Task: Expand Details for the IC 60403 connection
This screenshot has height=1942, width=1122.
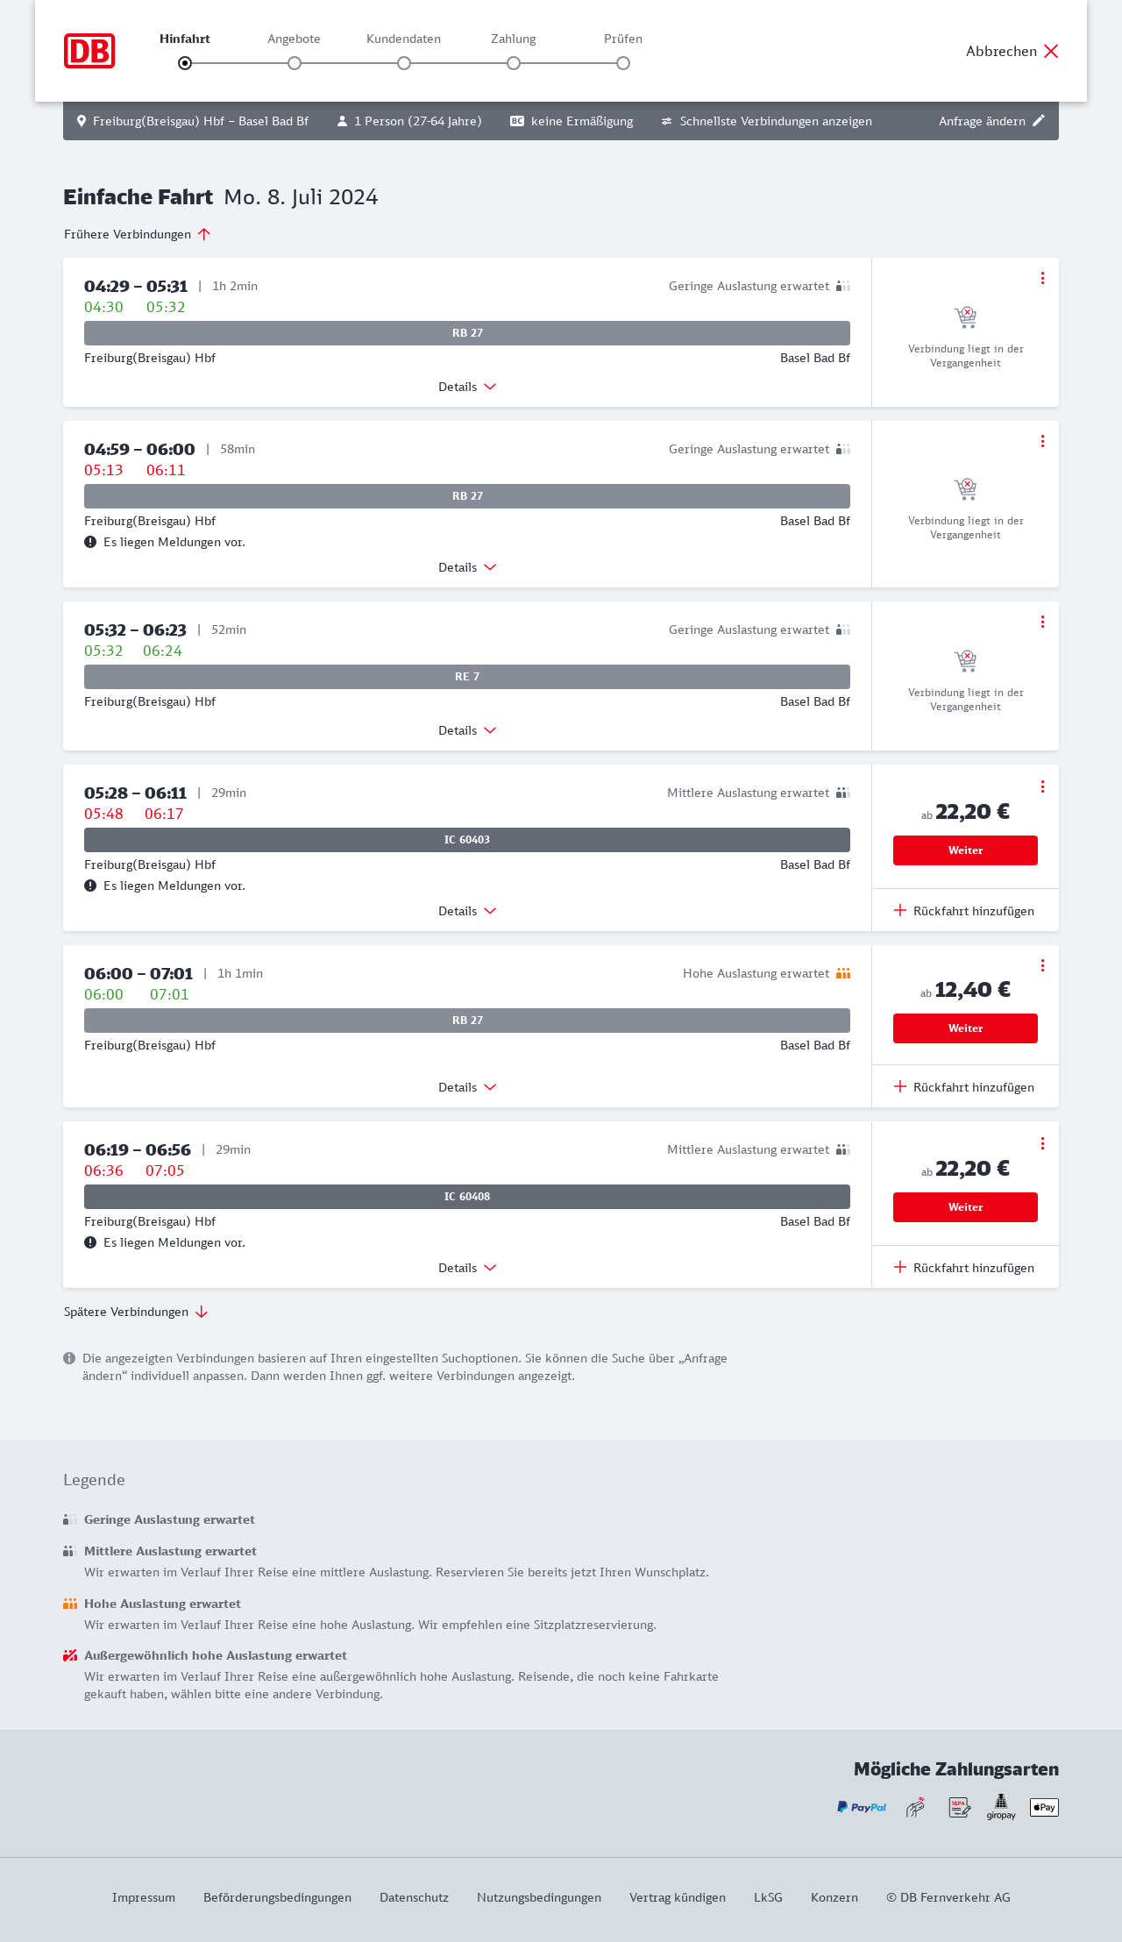Action: 467,911
